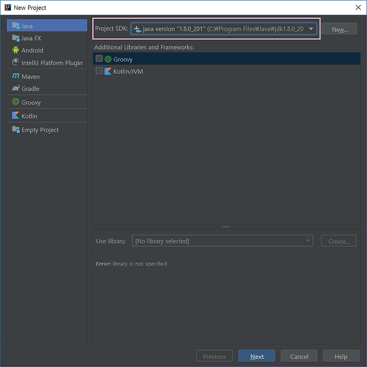367x367 pixels.
Task: Click the IntelliJ logo in the title bar
Action: (x=8, y=8)
